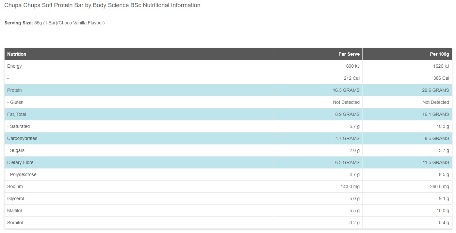Click the 5.5 g maltitol value
The image size is (456, 233).
(x=354, y=211)
